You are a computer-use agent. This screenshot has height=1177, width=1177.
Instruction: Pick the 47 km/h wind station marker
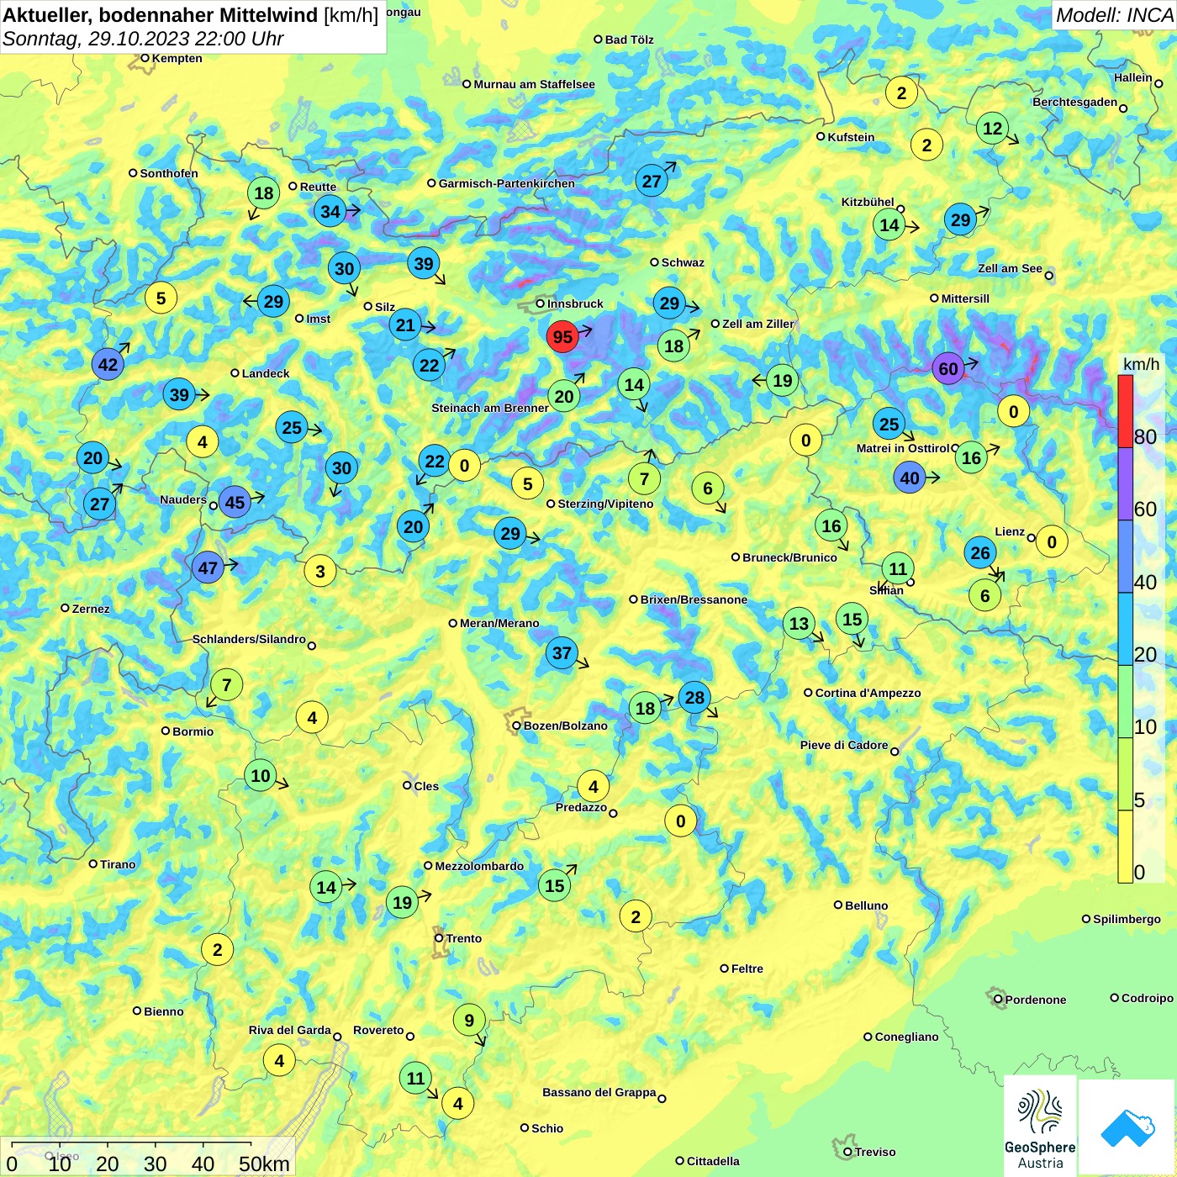[x=208, y=567]
